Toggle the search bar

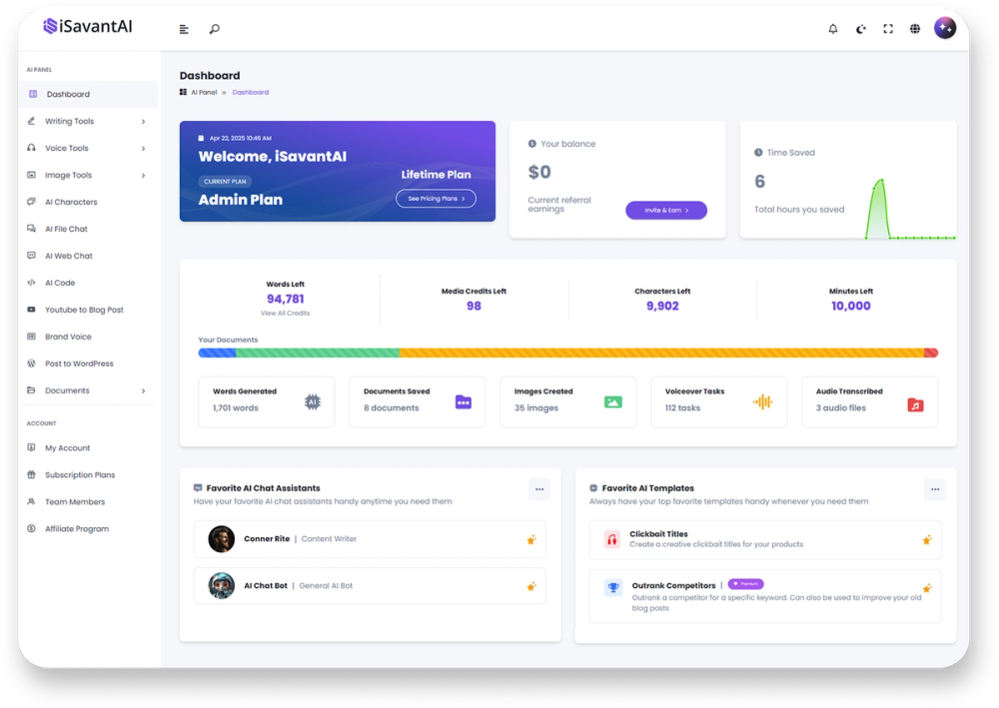pos(214,28)
